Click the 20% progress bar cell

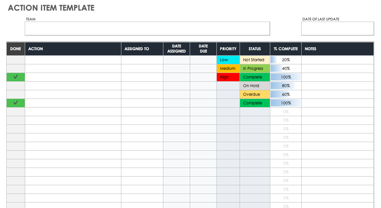(x=286, y=60)
